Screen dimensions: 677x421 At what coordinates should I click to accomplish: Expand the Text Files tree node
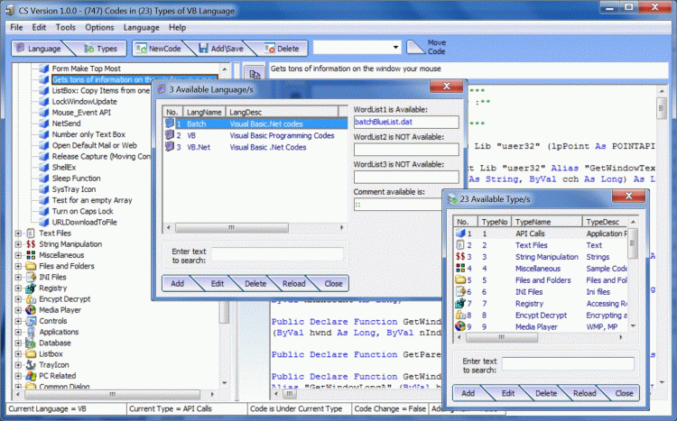[x=18, y=233]
